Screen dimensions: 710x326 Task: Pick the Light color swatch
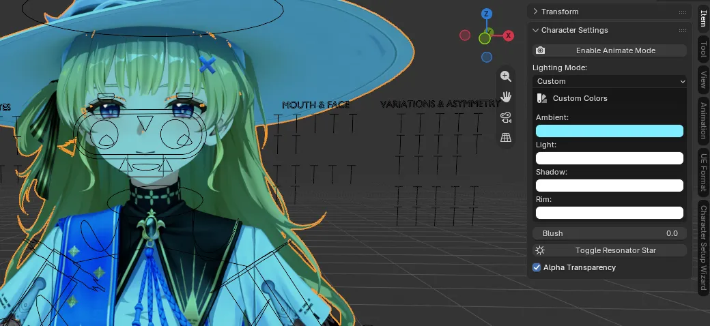[x=610, y=158]
